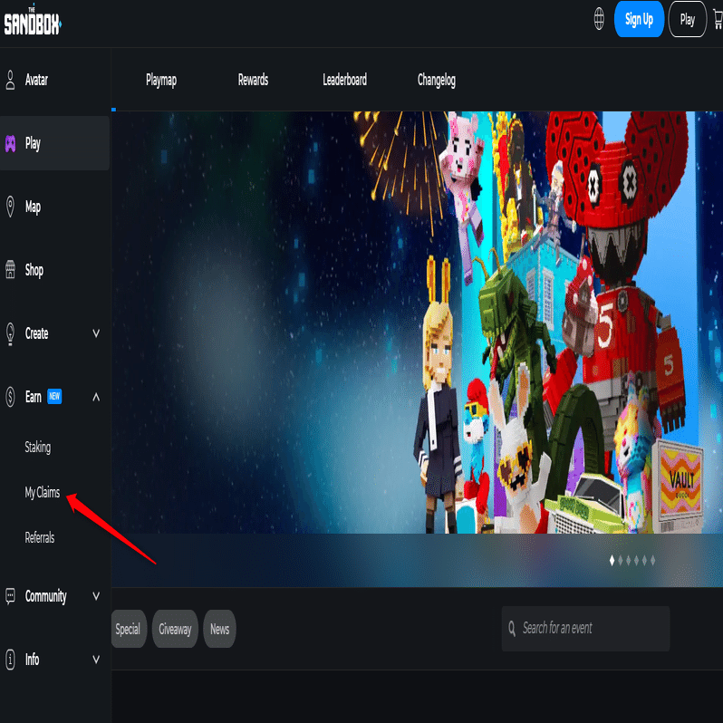The width and height of the screenshot is (723, 723).
Task: Open My Claims under Earn
Action: (x=43, y=493)
